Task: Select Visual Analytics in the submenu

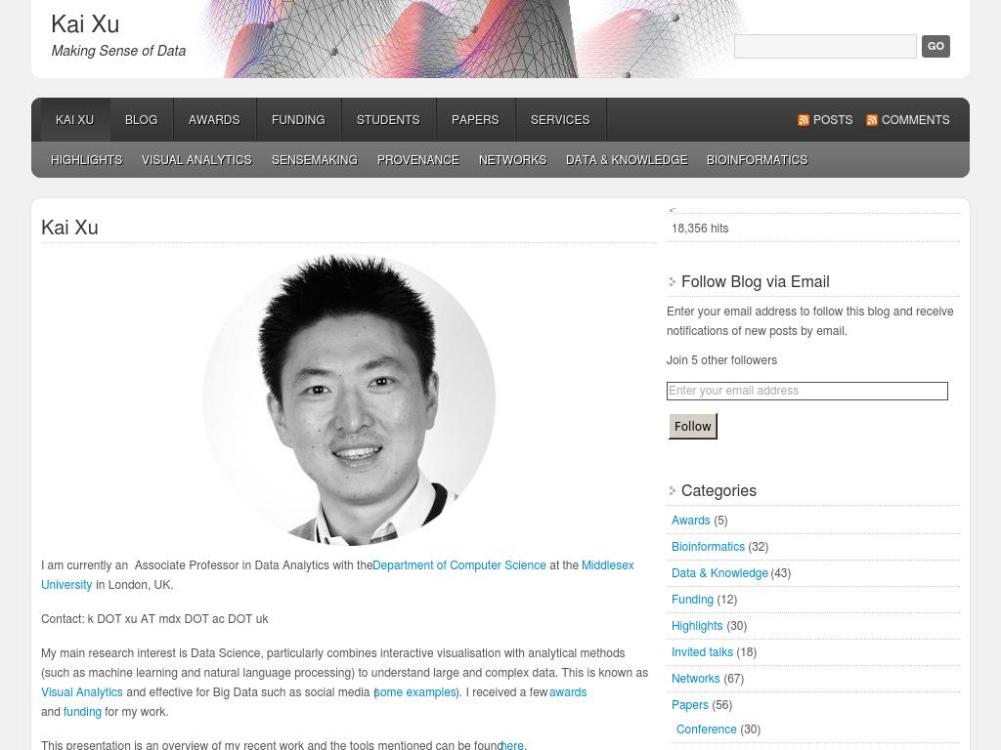Action: pyautogui.click(x=196, y=160)
